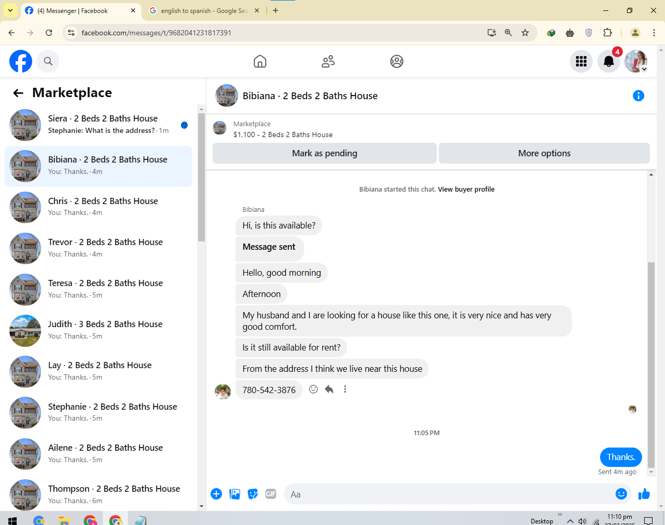The width and height of the screenshot is (665, 525).
Task: Open the Extensions puzzle icon
Action: point(607,33)
